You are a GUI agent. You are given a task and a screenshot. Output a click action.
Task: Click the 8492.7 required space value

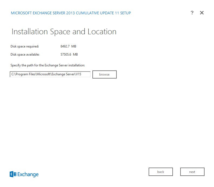pyautogui.click(x=65, y=46)
